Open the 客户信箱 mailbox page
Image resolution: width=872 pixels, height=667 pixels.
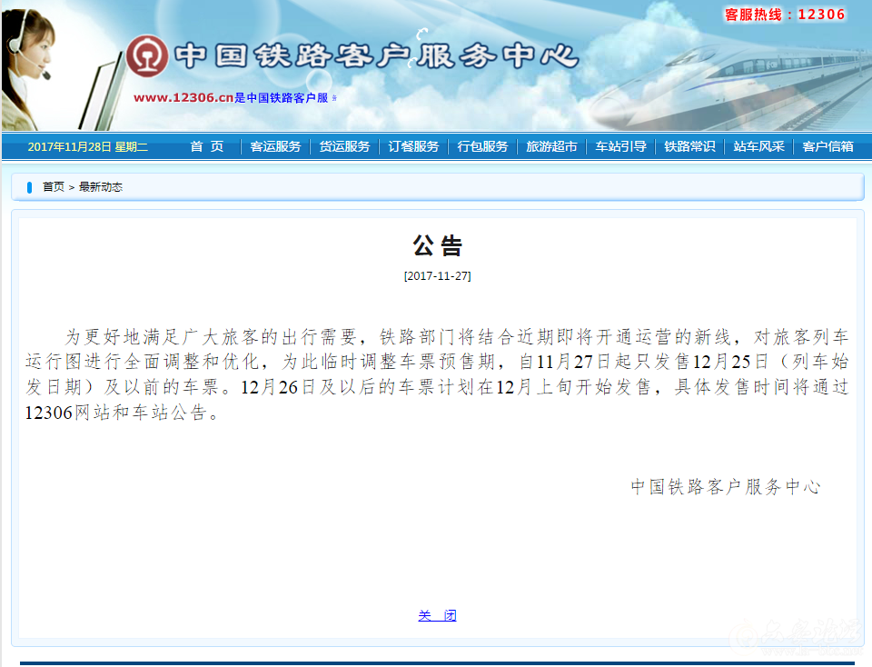click(x=827, y=145)
